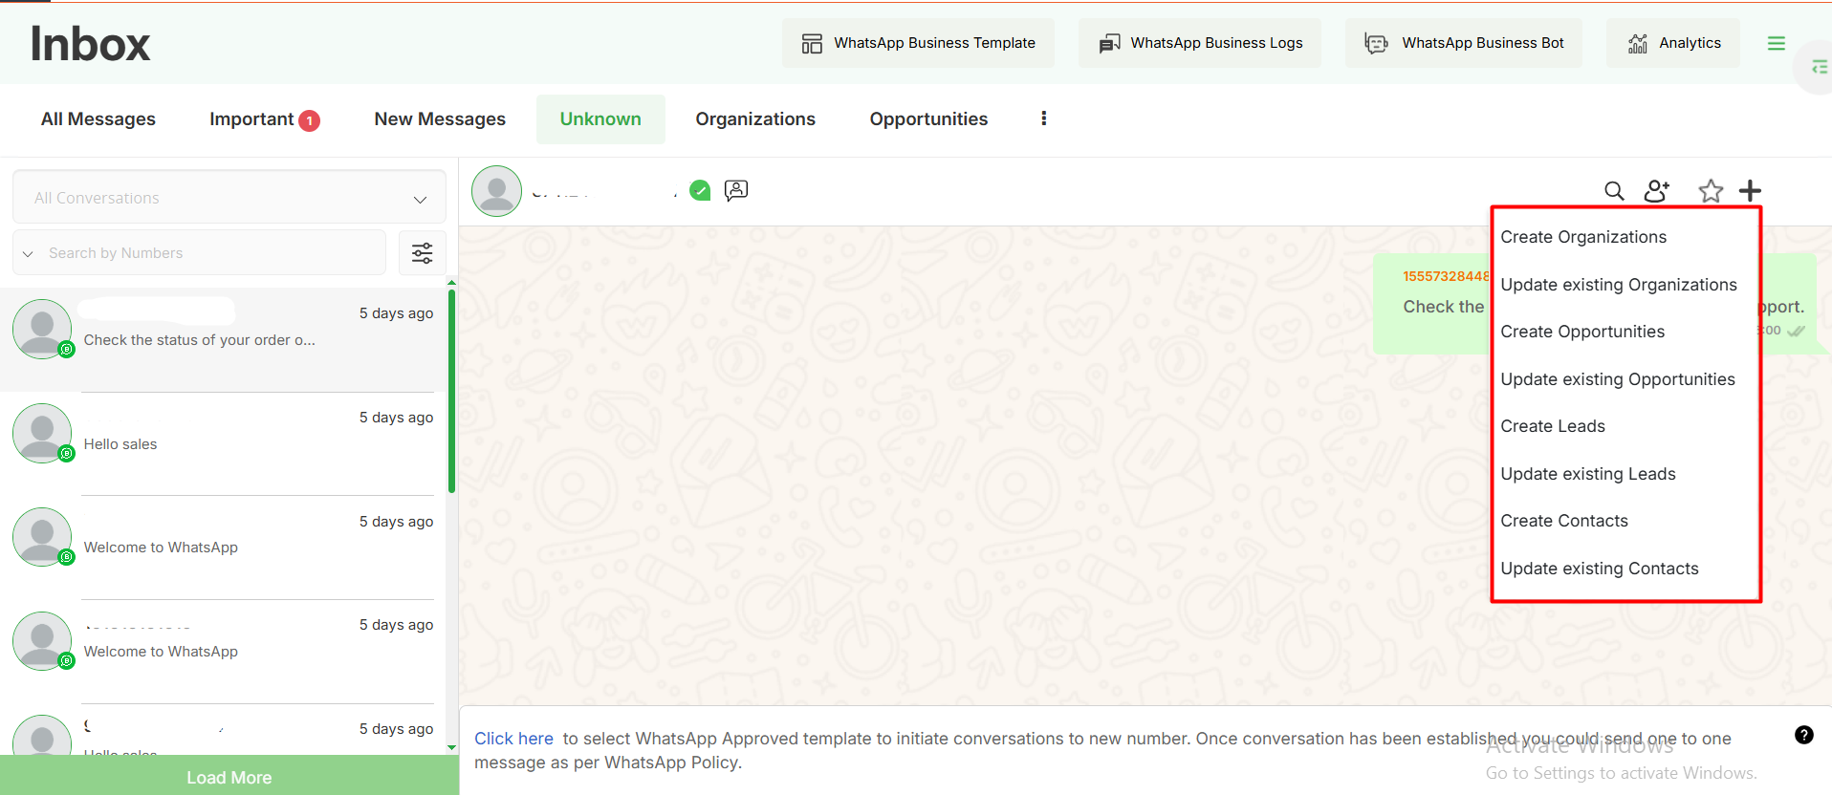
Task: Click the question mark help icon
Action: (1804, 735)
